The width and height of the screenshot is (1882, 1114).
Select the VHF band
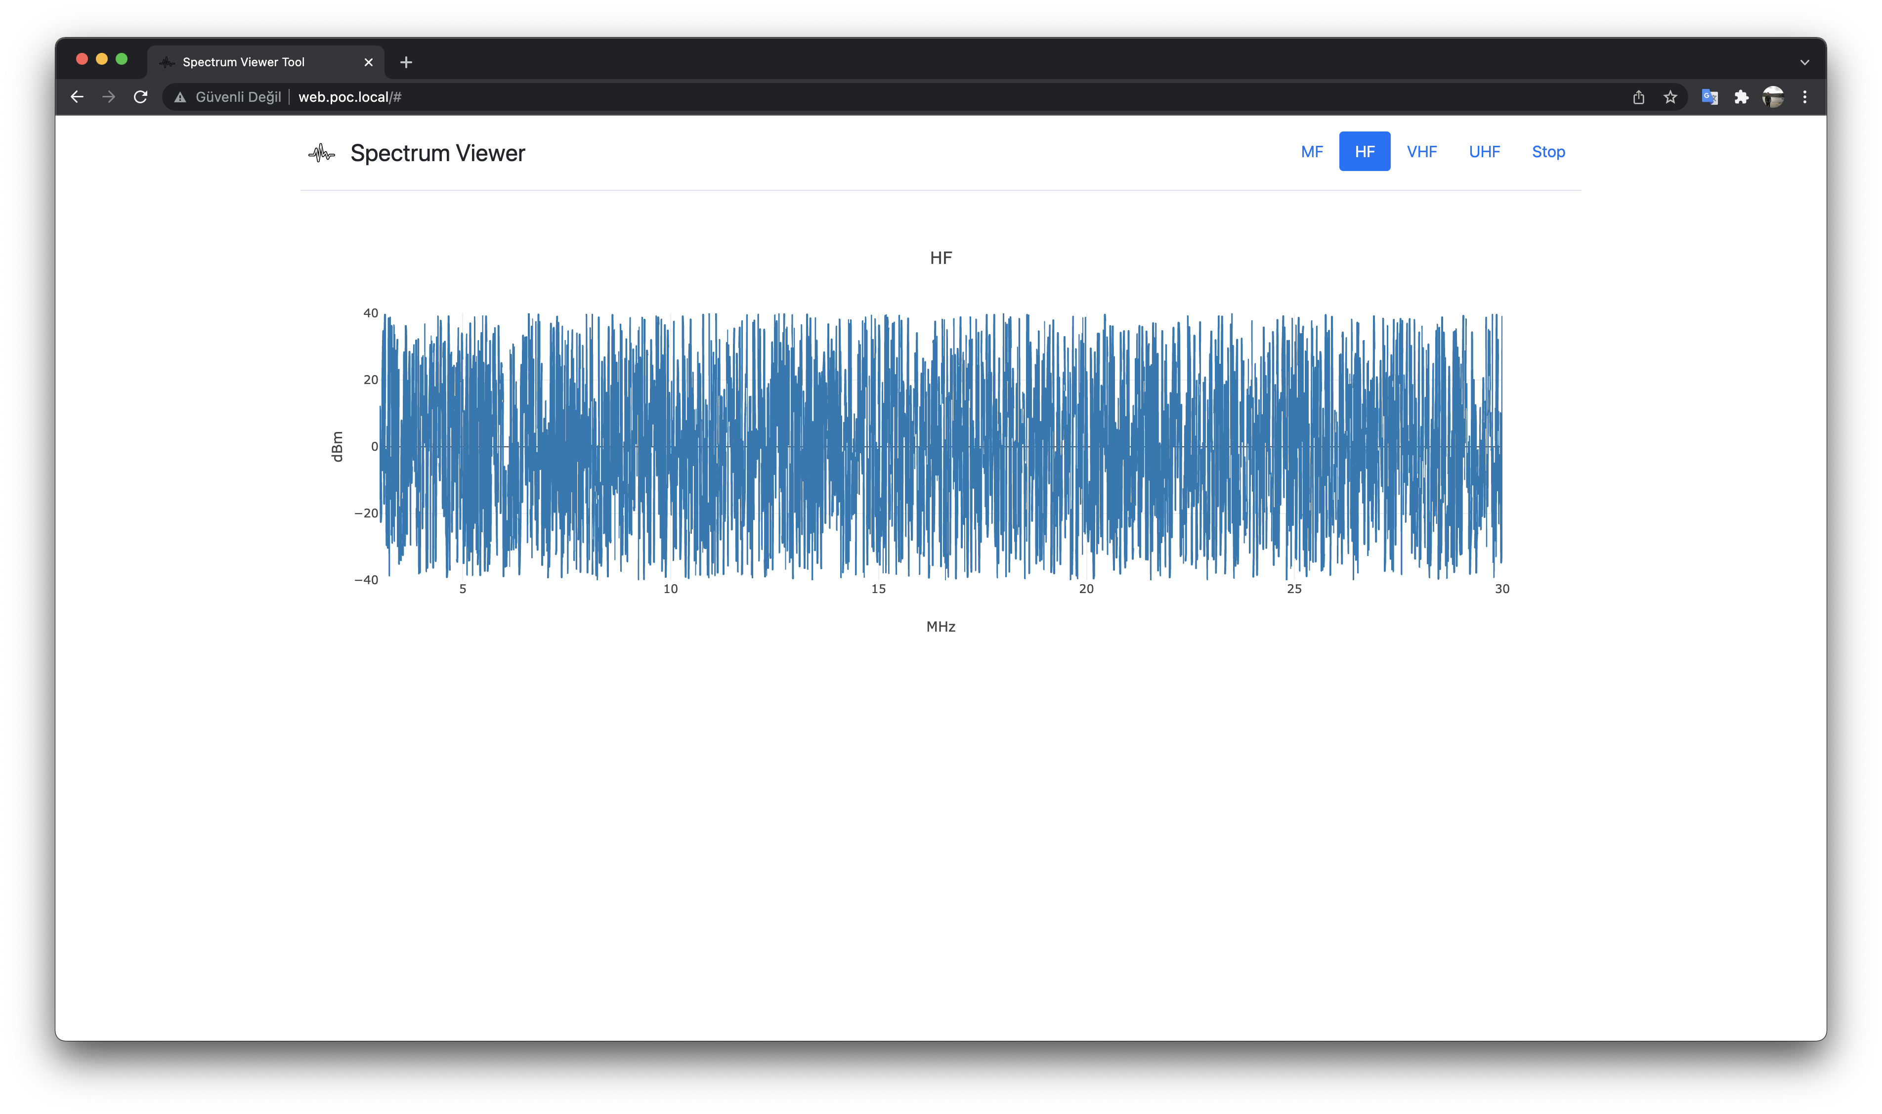tap(1421, 152)
